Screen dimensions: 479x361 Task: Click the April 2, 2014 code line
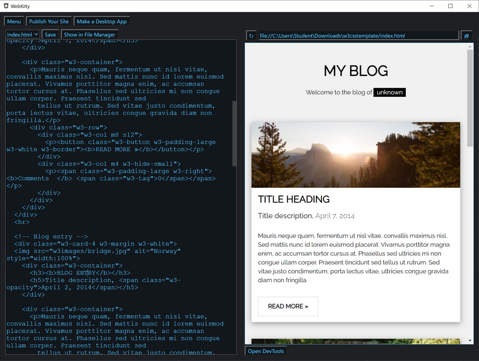(72, 287)
